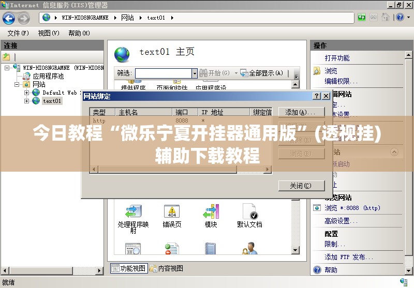Click the 关闭(C) button in dialog
Viewport: 414px width, 288px height.
coord(301,186)
